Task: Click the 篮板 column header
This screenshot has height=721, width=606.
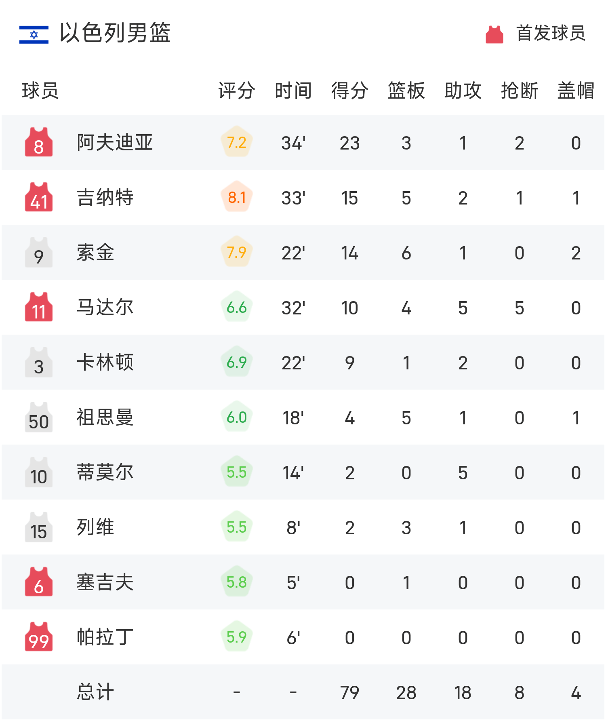Action: coord(406,91)
